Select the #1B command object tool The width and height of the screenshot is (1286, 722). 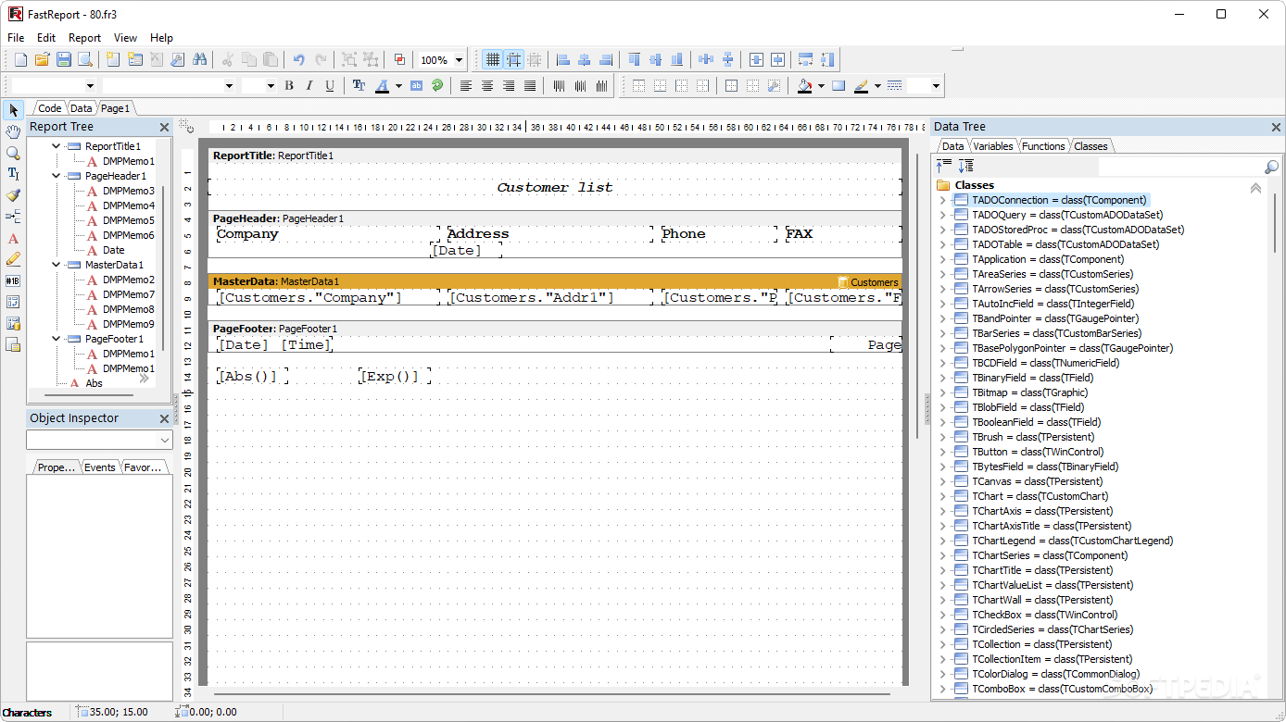click(13, 280)
